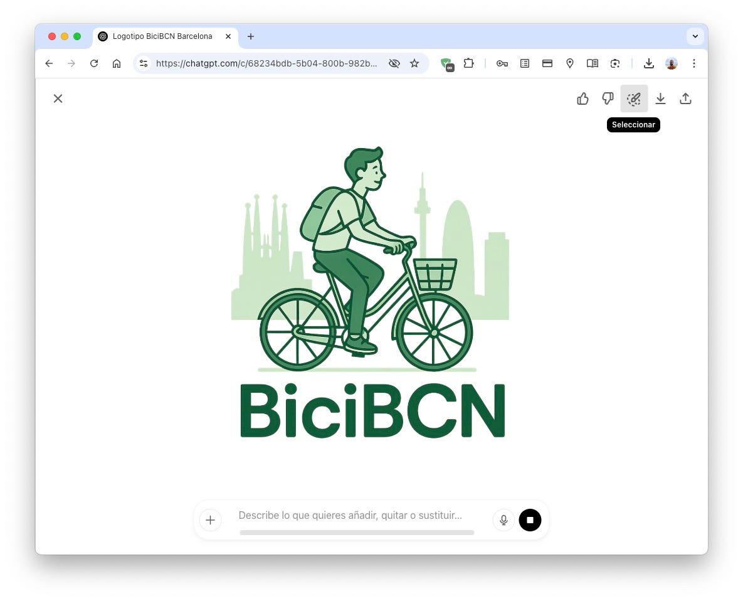The image size is (743, 601).
Task: Focus the 'Describe lo que quieres añadir' field
Action: pyautogui.click(x=350, y=515)
